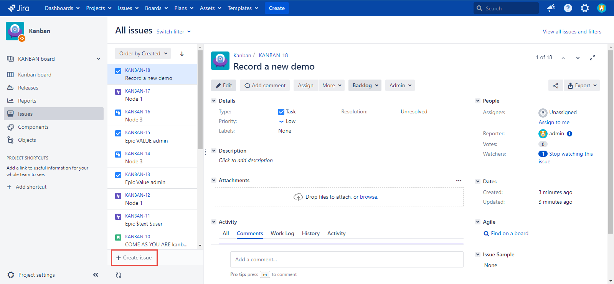Image resolution: width=614 pixels, height=284 pixels.
Task: Open the notifications megaphone icon
Action: pos(551,8)
